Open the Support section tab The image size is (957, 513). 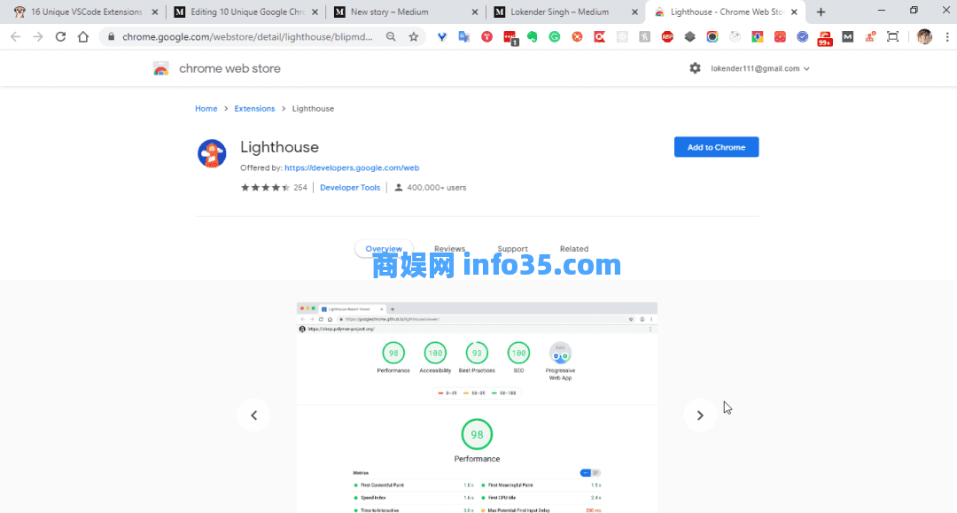point(513,249)
